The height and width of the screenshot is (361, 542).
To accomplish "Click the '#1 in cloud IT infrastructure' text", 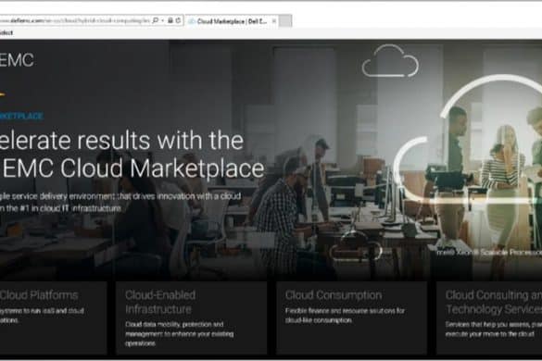I will coord(70,208).
